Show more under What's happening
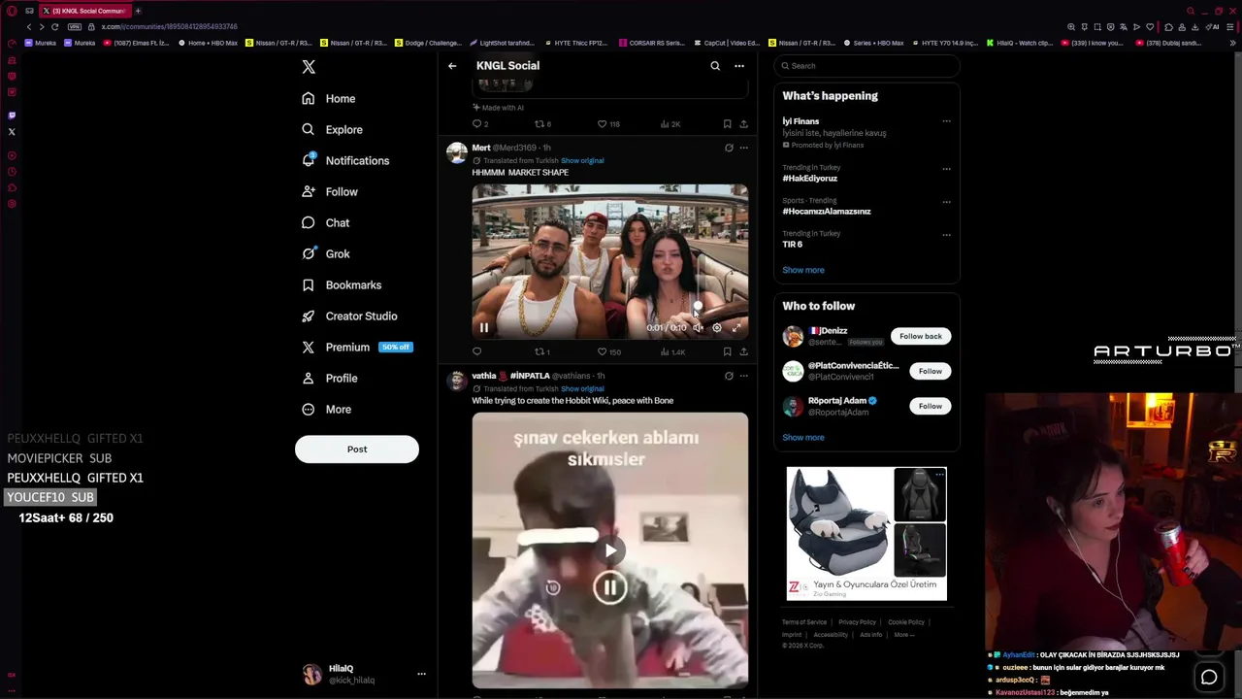The height and width of the screenshot is (699, 1242). click(803, 270)
